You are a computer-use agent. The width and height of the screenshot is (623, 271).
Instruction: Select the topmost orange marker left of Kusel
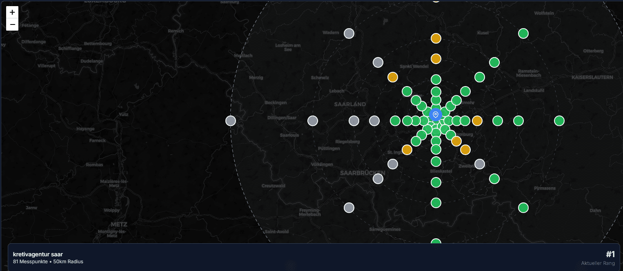click(436, 38)
